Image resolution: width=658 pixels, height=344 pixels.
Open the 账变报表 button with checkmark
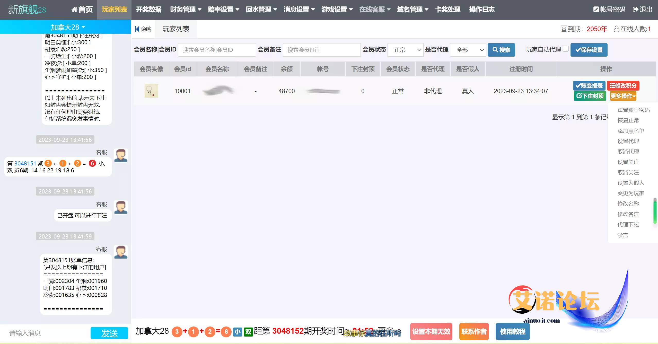tap(589, 86)
